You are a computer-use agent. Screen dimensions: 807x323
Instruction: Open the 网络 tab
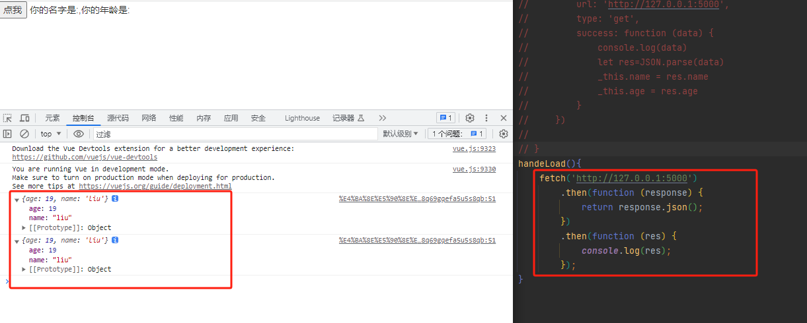(149, 118)
